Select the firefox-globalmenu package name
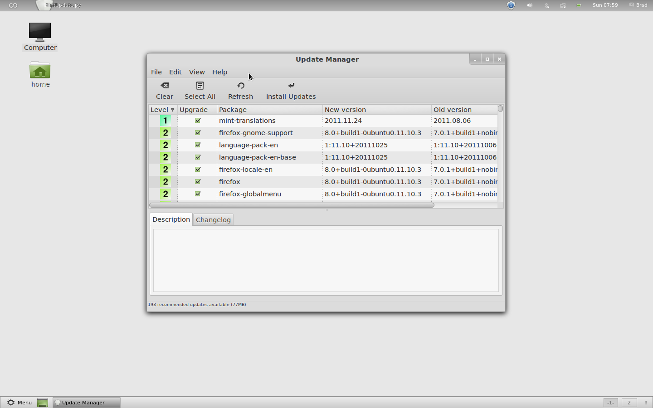The image size is (653, 408). pyautogui.click(x=250, y=194)
